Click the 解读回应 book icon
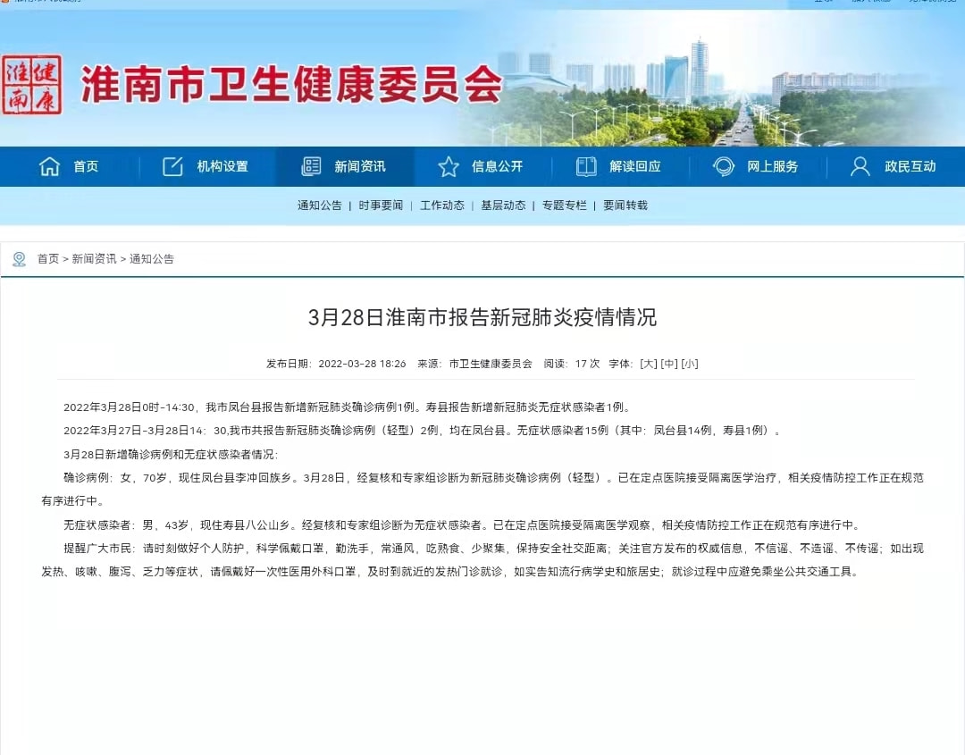Image resolution: width=965 pixels, height=755 pixels. (586, 166)
